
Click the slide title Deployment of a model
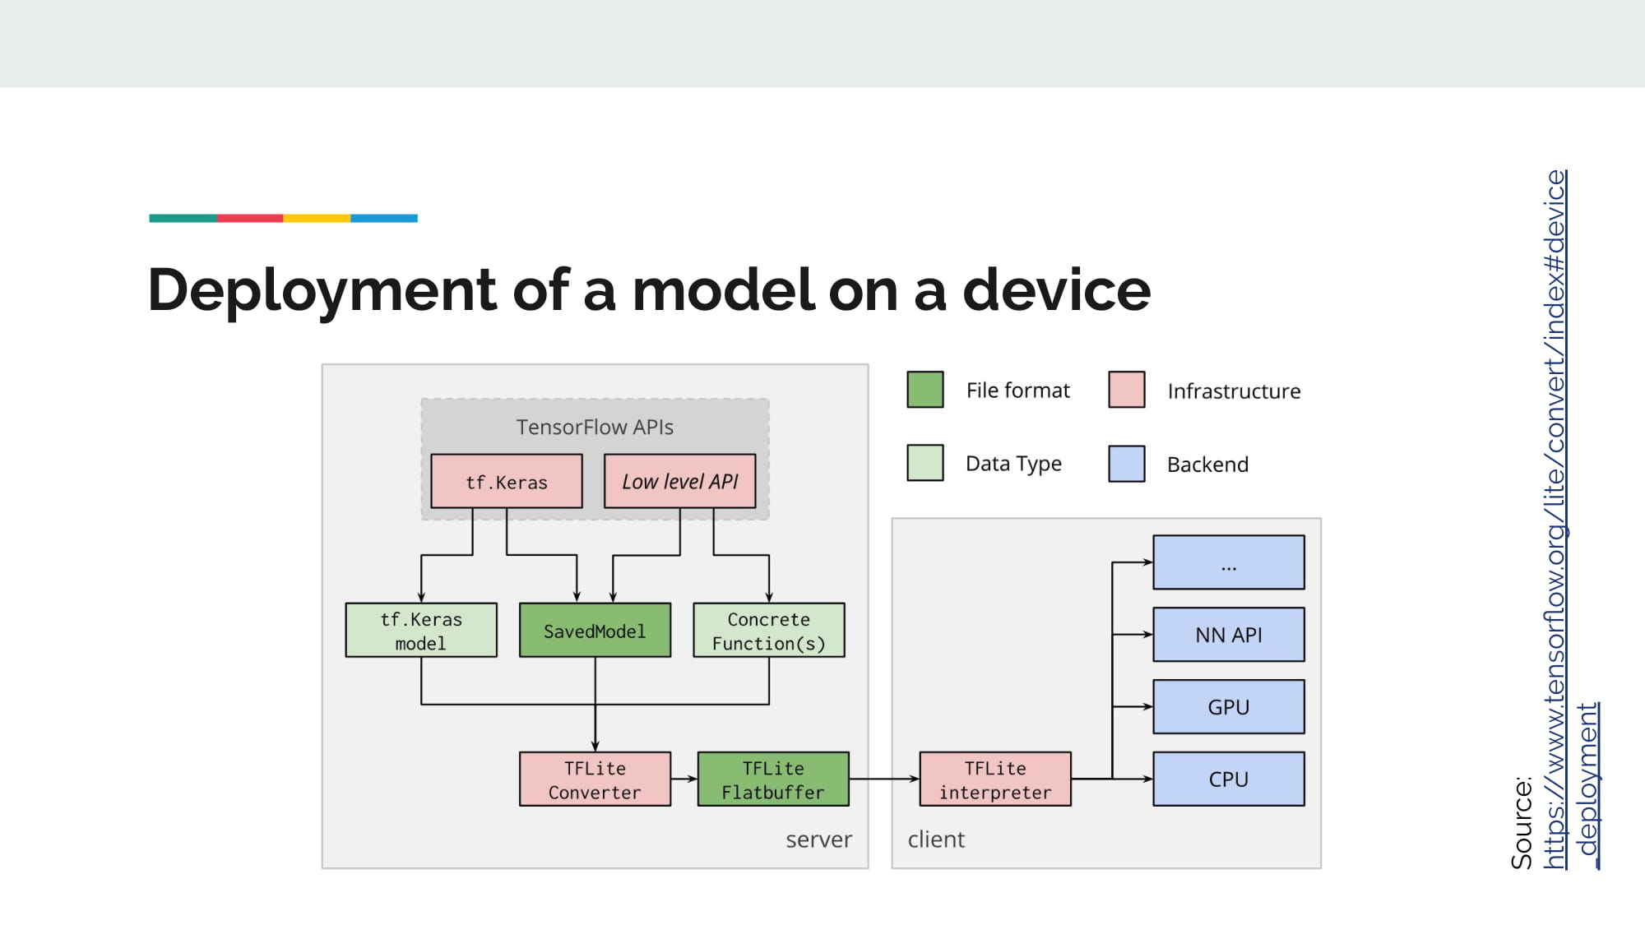pyautogui.click(x=648, y=290)
